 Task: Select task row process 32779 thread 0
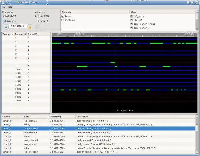pos(26,89)
